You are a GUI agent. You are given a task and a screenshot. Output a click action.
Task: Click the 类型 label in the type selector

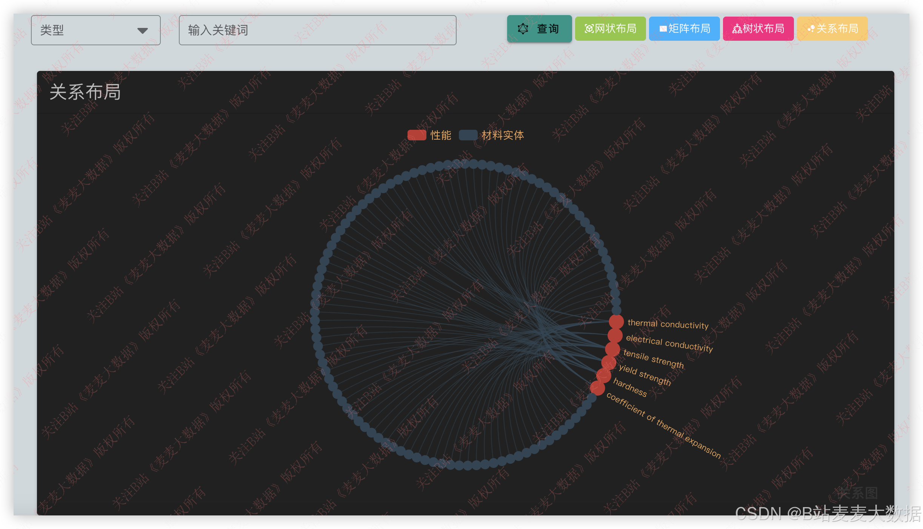click(x=52, y=30)
